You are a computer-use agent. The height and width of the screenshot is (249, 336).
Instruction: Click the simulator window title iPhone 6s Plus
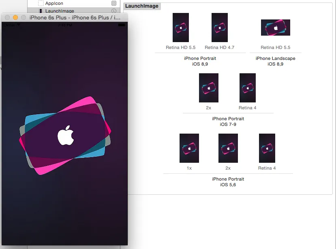click(75, 17)
